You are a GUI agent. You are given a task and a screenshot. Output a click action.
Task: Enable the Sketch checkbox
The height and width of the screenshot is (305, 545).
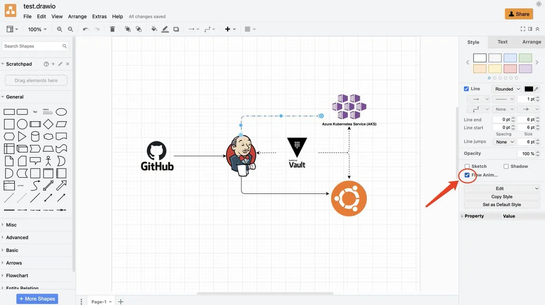(467, 166)
